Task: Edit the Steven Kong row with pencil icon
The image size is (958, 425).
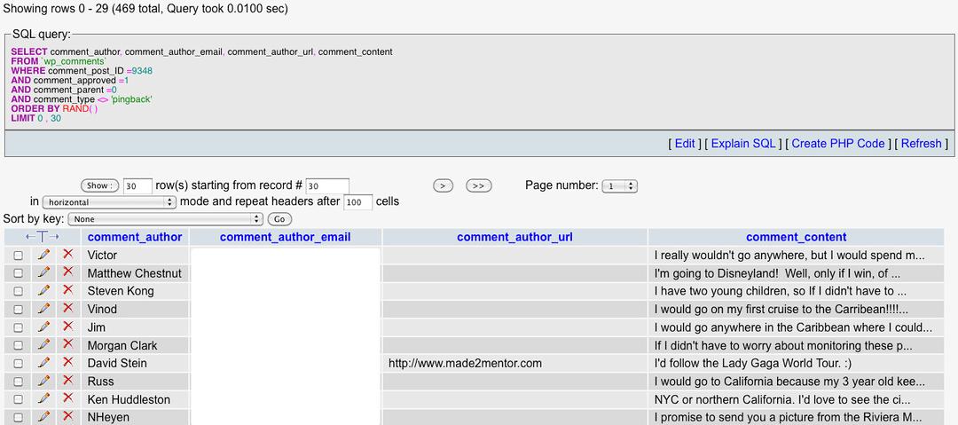Action: tap(43, 291)
